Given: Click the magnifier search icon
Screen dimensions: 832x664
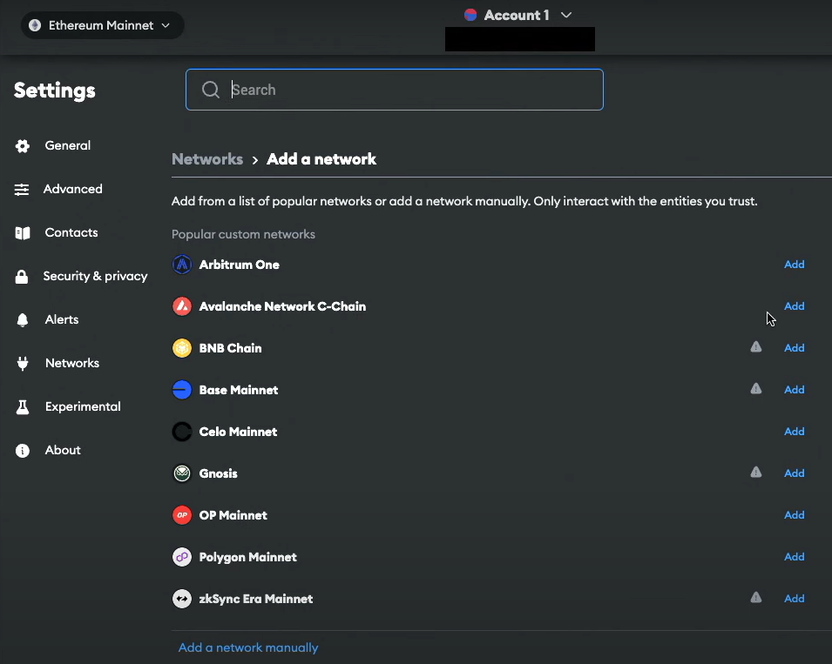Looking at the screenshot, I should coord(211,90).
